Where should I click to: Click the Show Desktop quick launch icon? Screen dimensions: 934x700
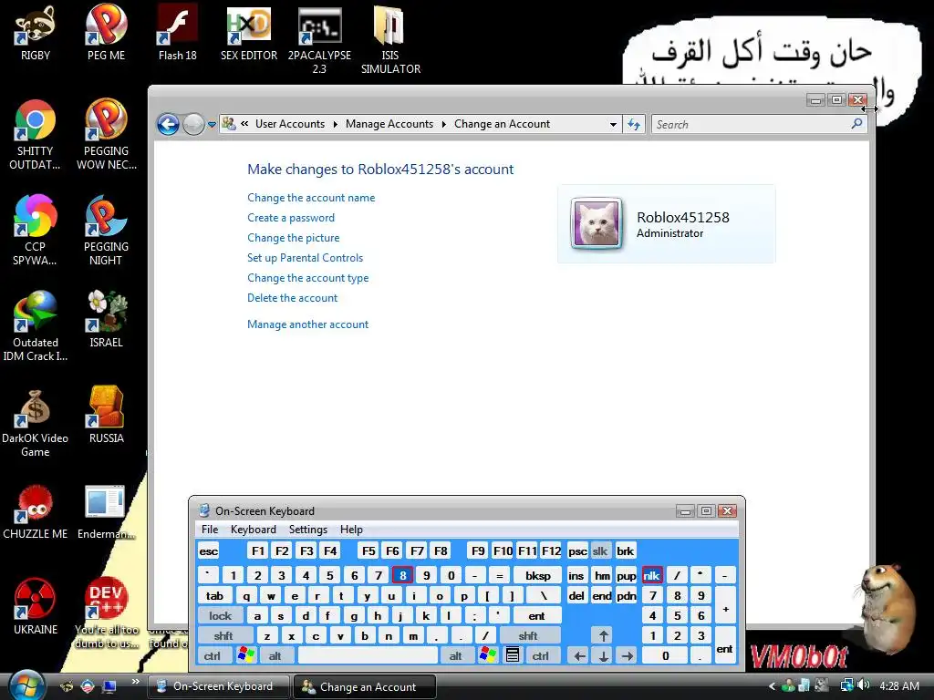tap(109, 686)
